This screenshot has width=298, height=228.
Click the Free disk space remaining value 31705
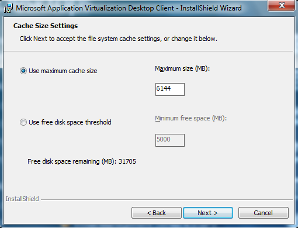click(x=127, y=161)
